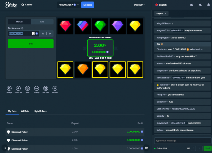Click the Bet Amount info icon
The image size is (212, 153).
pyautogui.click(x=22, y=28)
